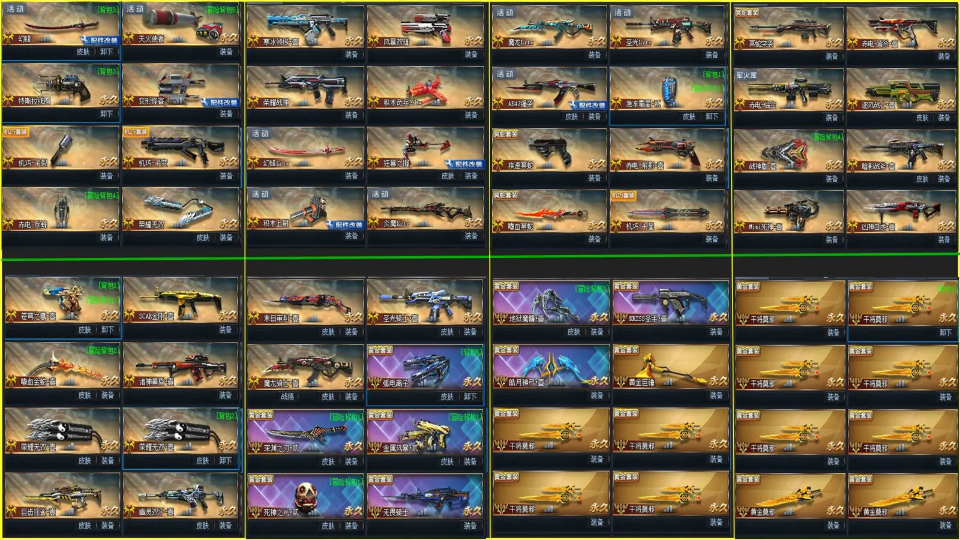Open 配件改装 wrench icon on 变形怪客
The image size is (960, 540).
tap(219, 102)
